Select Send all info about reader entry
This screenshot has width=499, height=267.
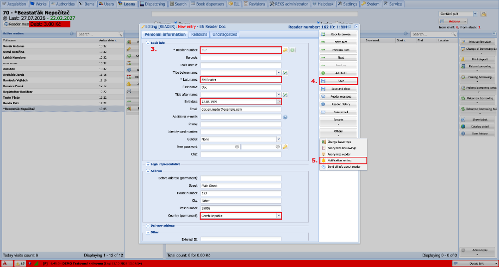tap(343, 166)
